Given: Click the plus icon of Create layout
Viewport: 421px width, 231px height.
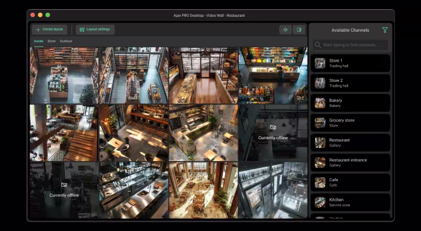Looking at the screenshot, I should [x=38, y=29].
